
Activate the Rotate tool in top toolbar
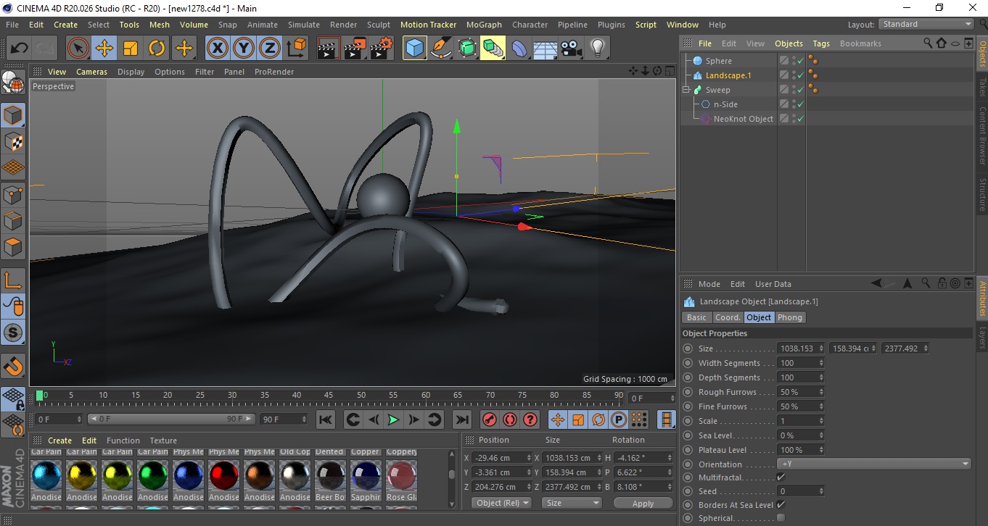[x=157, y=49]
